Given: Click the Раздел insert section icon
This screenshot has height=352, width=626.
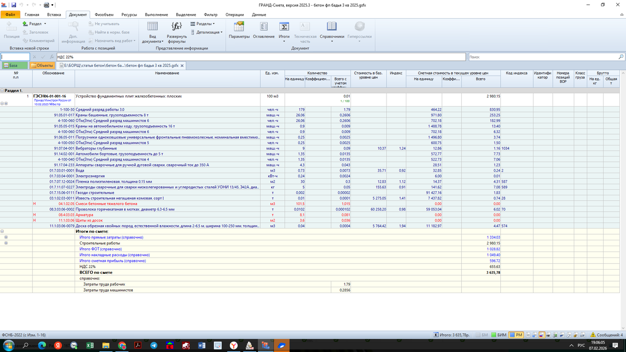Looking at the screenshot, I should pyautogui.click(x=26, y=24).
